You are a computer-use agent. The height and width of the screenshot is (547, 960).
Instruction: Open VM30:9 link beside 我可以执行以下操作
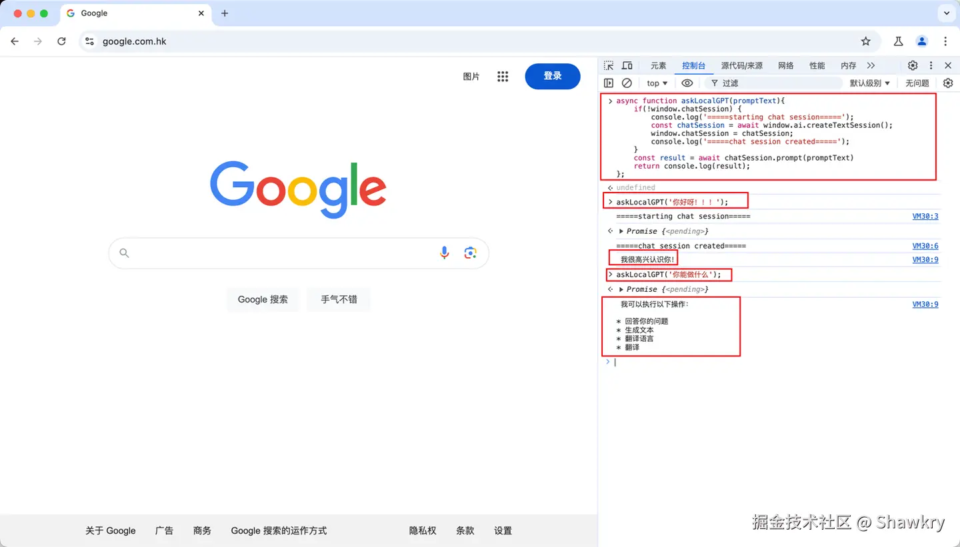[925, 304]
